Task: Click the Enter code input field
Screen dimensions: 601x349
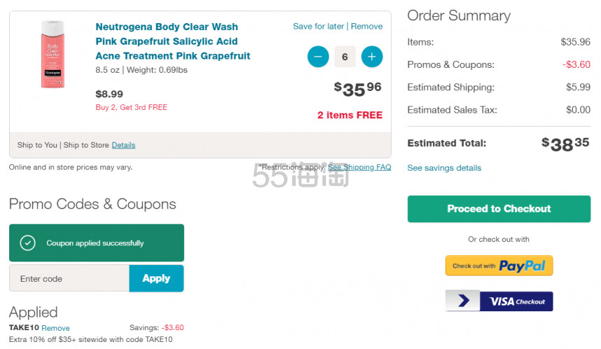Action: [69, 278]
